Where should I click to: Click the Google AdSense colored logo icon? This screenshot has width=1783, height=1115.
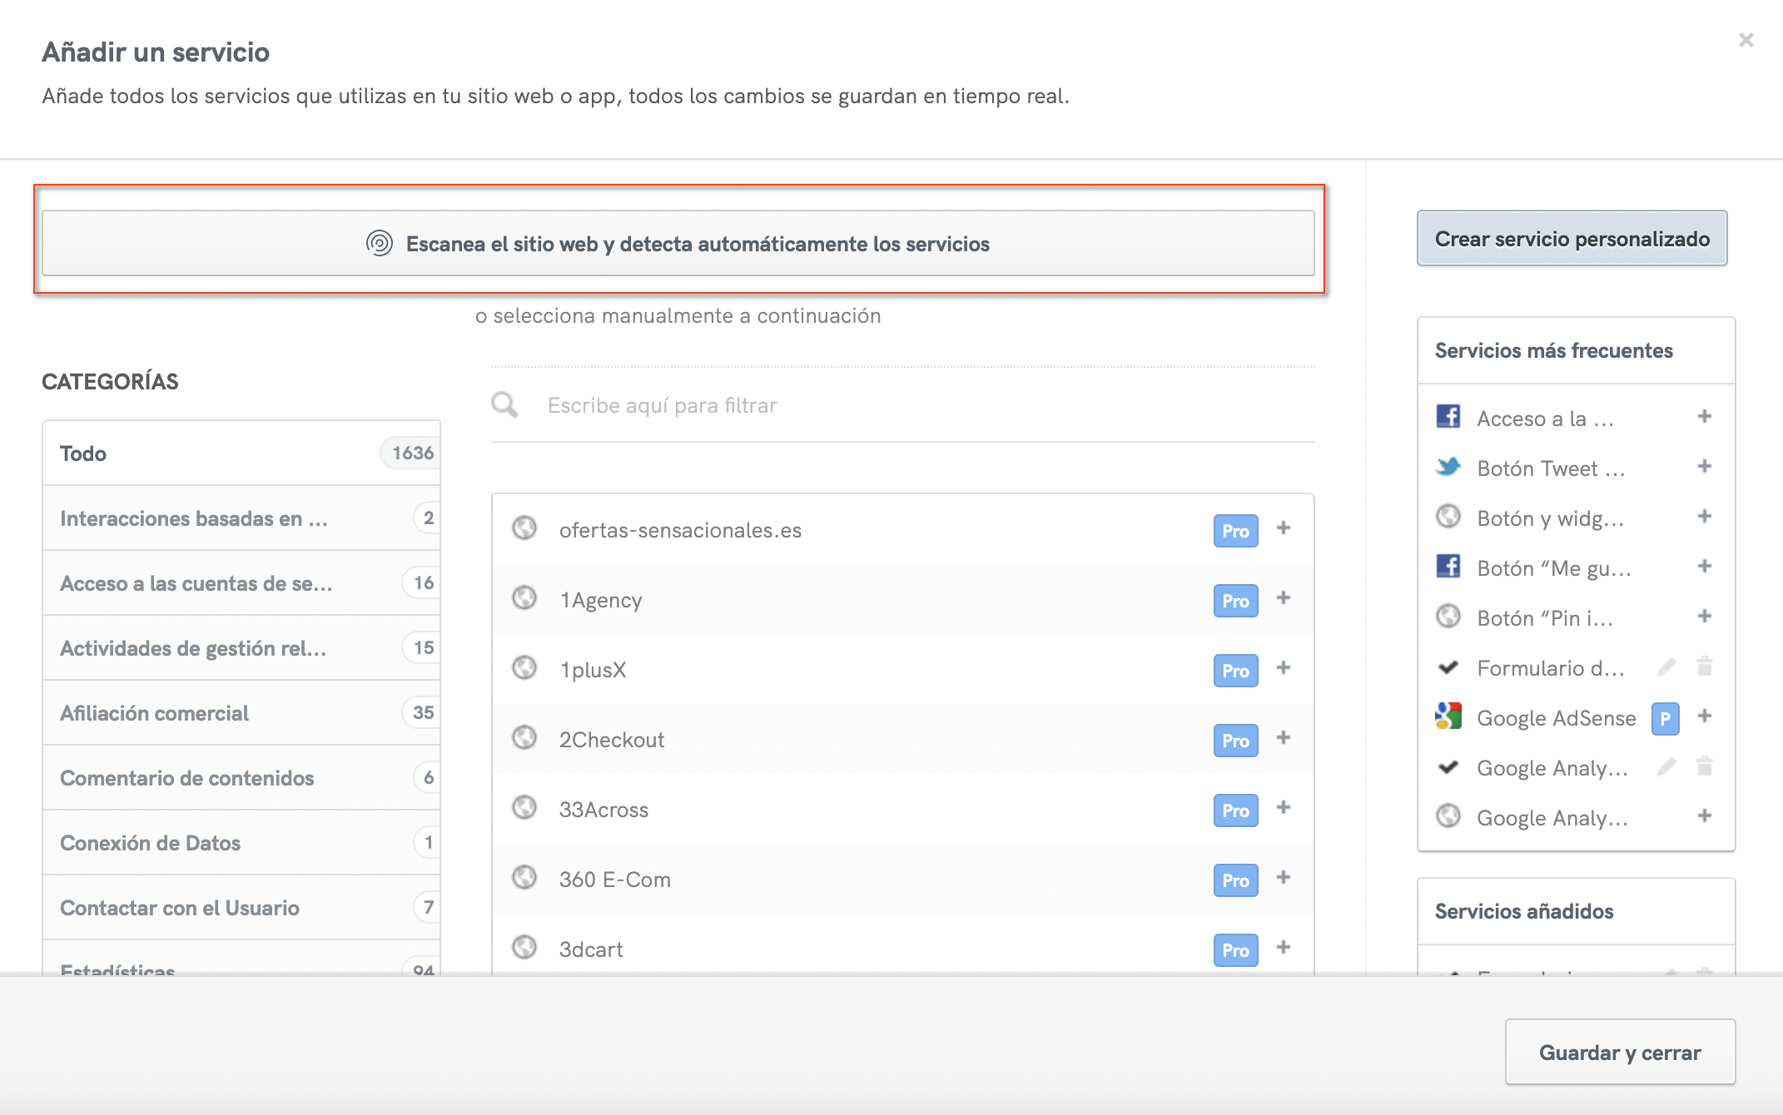(1448, 717)
